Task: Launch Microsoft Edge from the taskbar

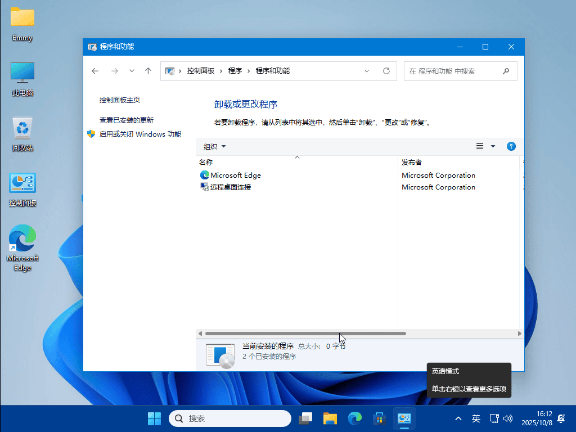Action: tap(354, 418)
